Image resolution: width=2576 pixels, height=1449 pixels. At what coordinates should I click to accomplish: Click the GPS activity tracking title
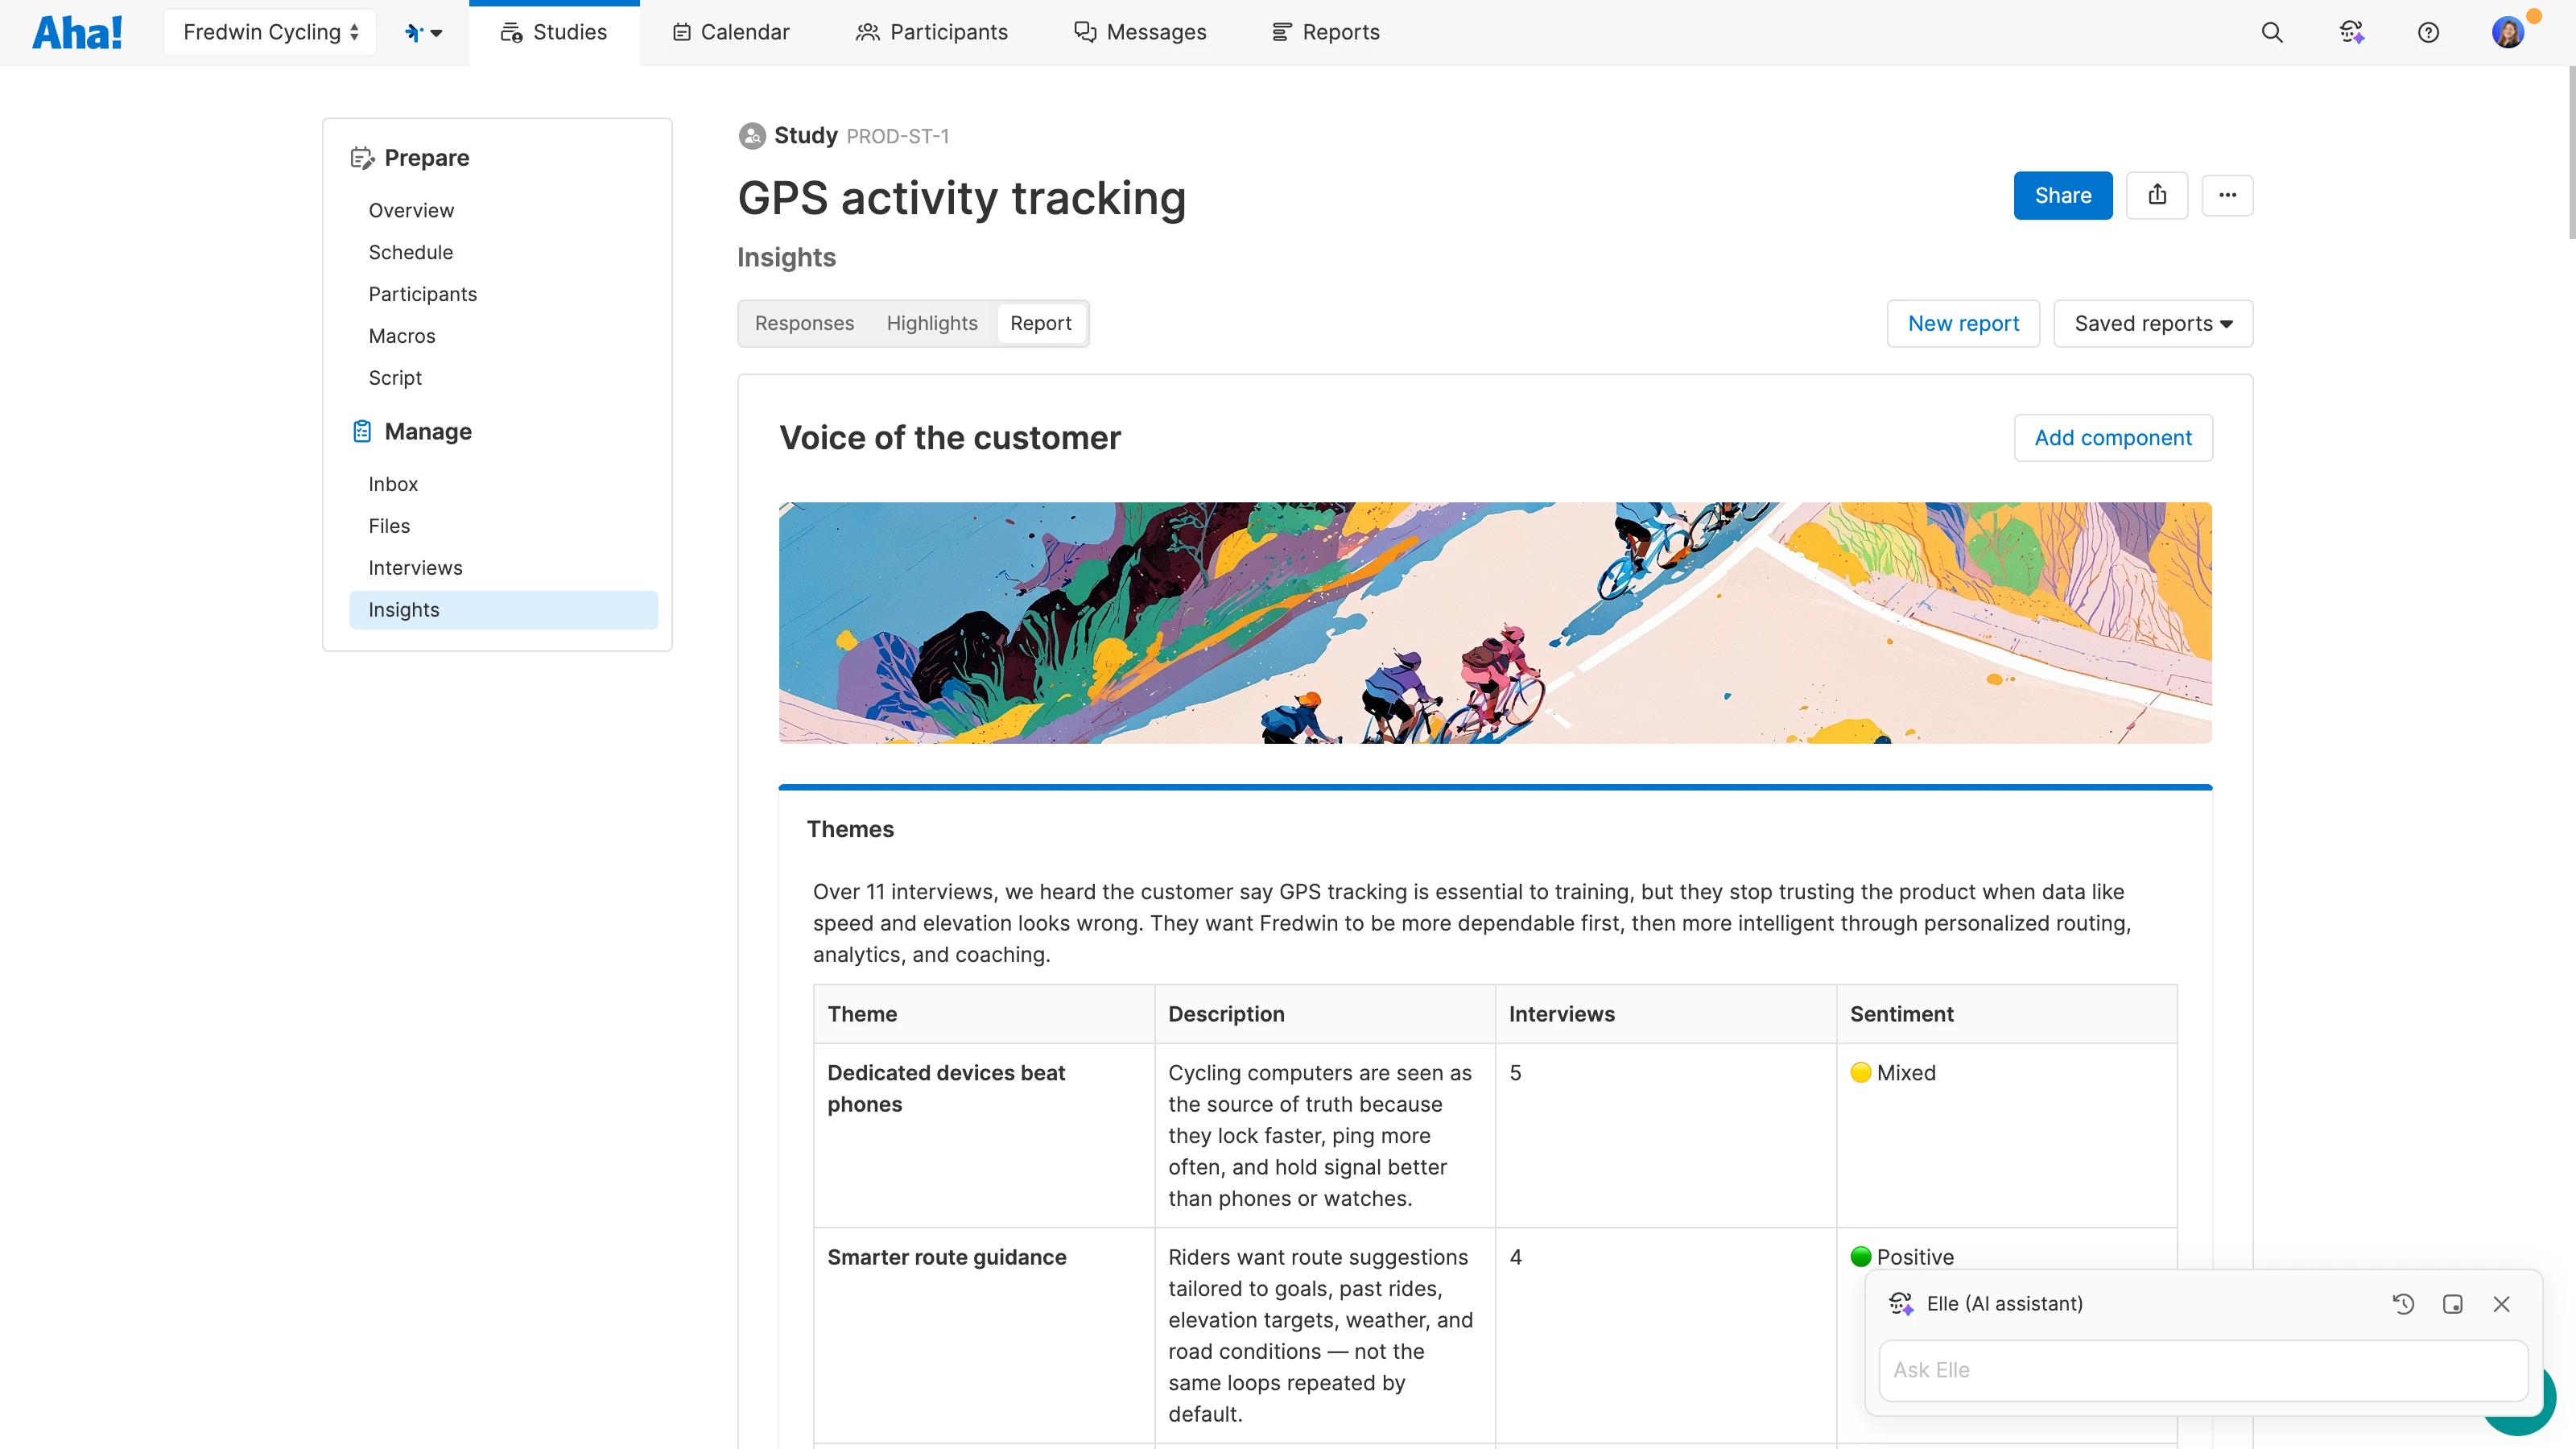(x=962, y=198)
